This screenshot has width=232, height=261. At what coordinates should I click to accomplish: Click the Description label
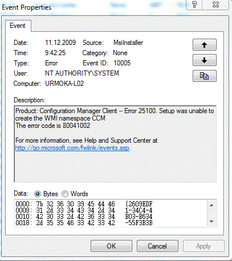pos(30,100)
